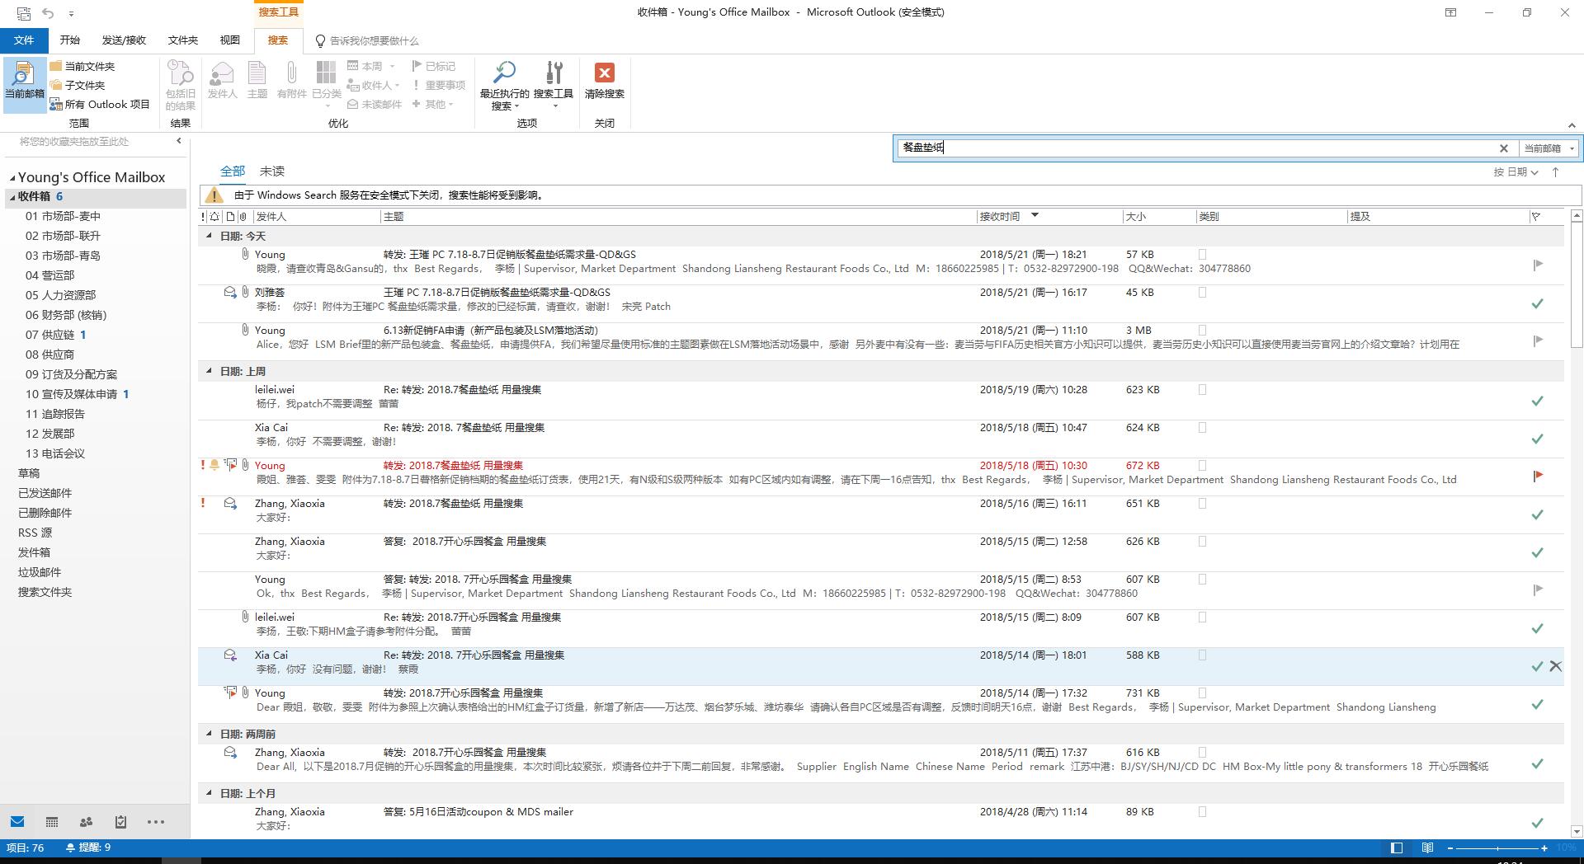Viewport: 1584px width, 864px height.
Task: Click 告诉我你想要做什么 help box
Action: 367,40
